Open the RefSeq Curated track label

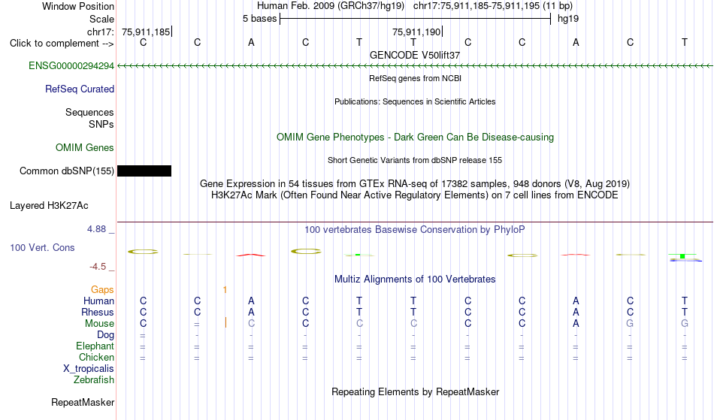click(x=79, y=89)
